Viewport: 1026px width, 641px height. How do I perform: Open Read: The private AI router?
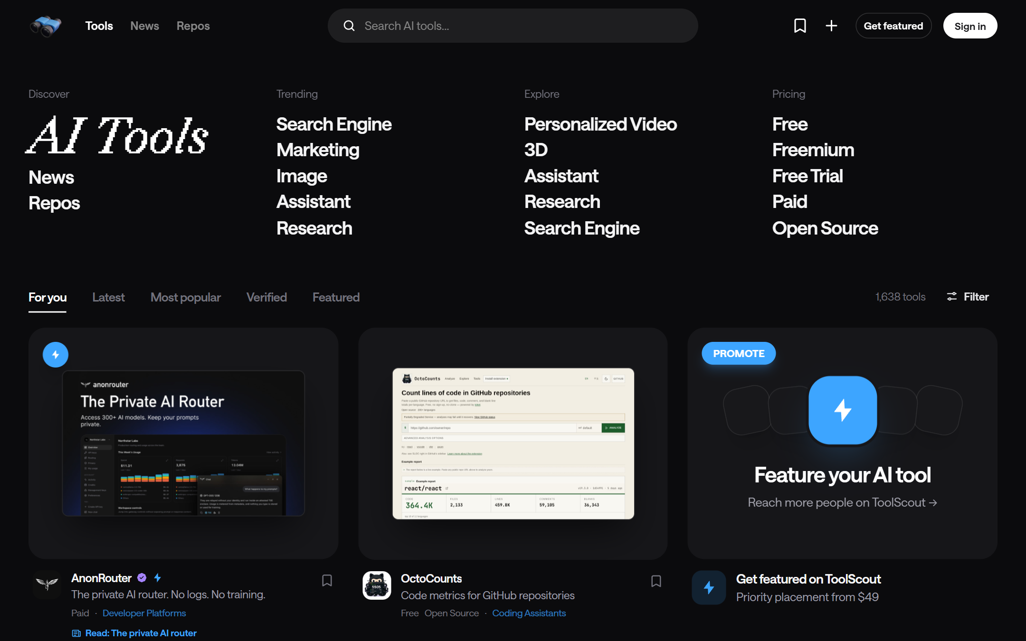(141, 633)
